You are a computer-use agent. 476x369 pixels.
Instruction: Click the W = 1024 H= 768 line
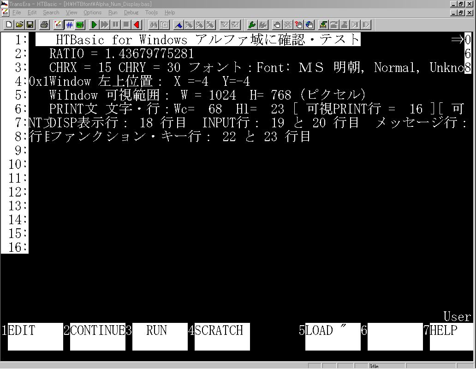coord(236,95)
